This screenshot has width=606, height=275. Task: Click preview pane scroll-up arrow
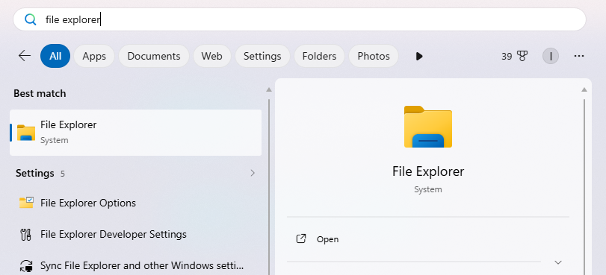[x=584, y=89]
